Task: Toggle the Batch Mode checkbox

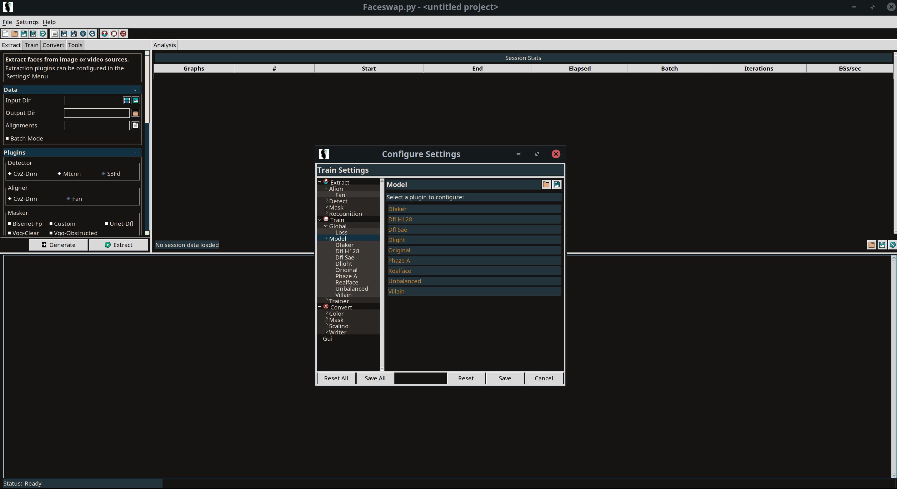Action: pos(8,139)
